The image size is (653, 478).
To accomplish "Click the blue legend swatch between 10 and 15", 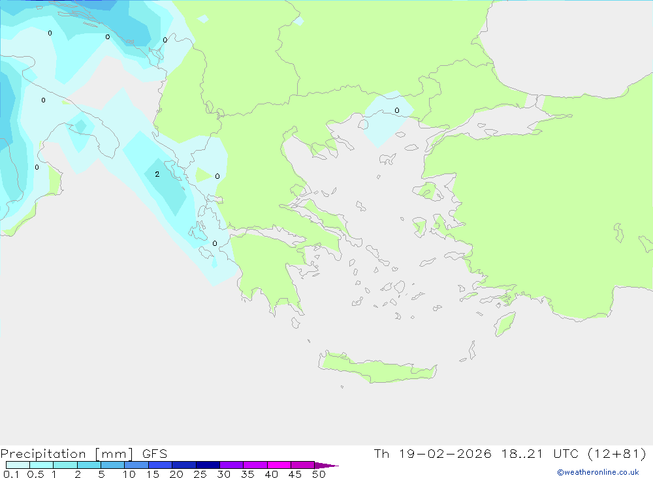I will click(136, 465).
